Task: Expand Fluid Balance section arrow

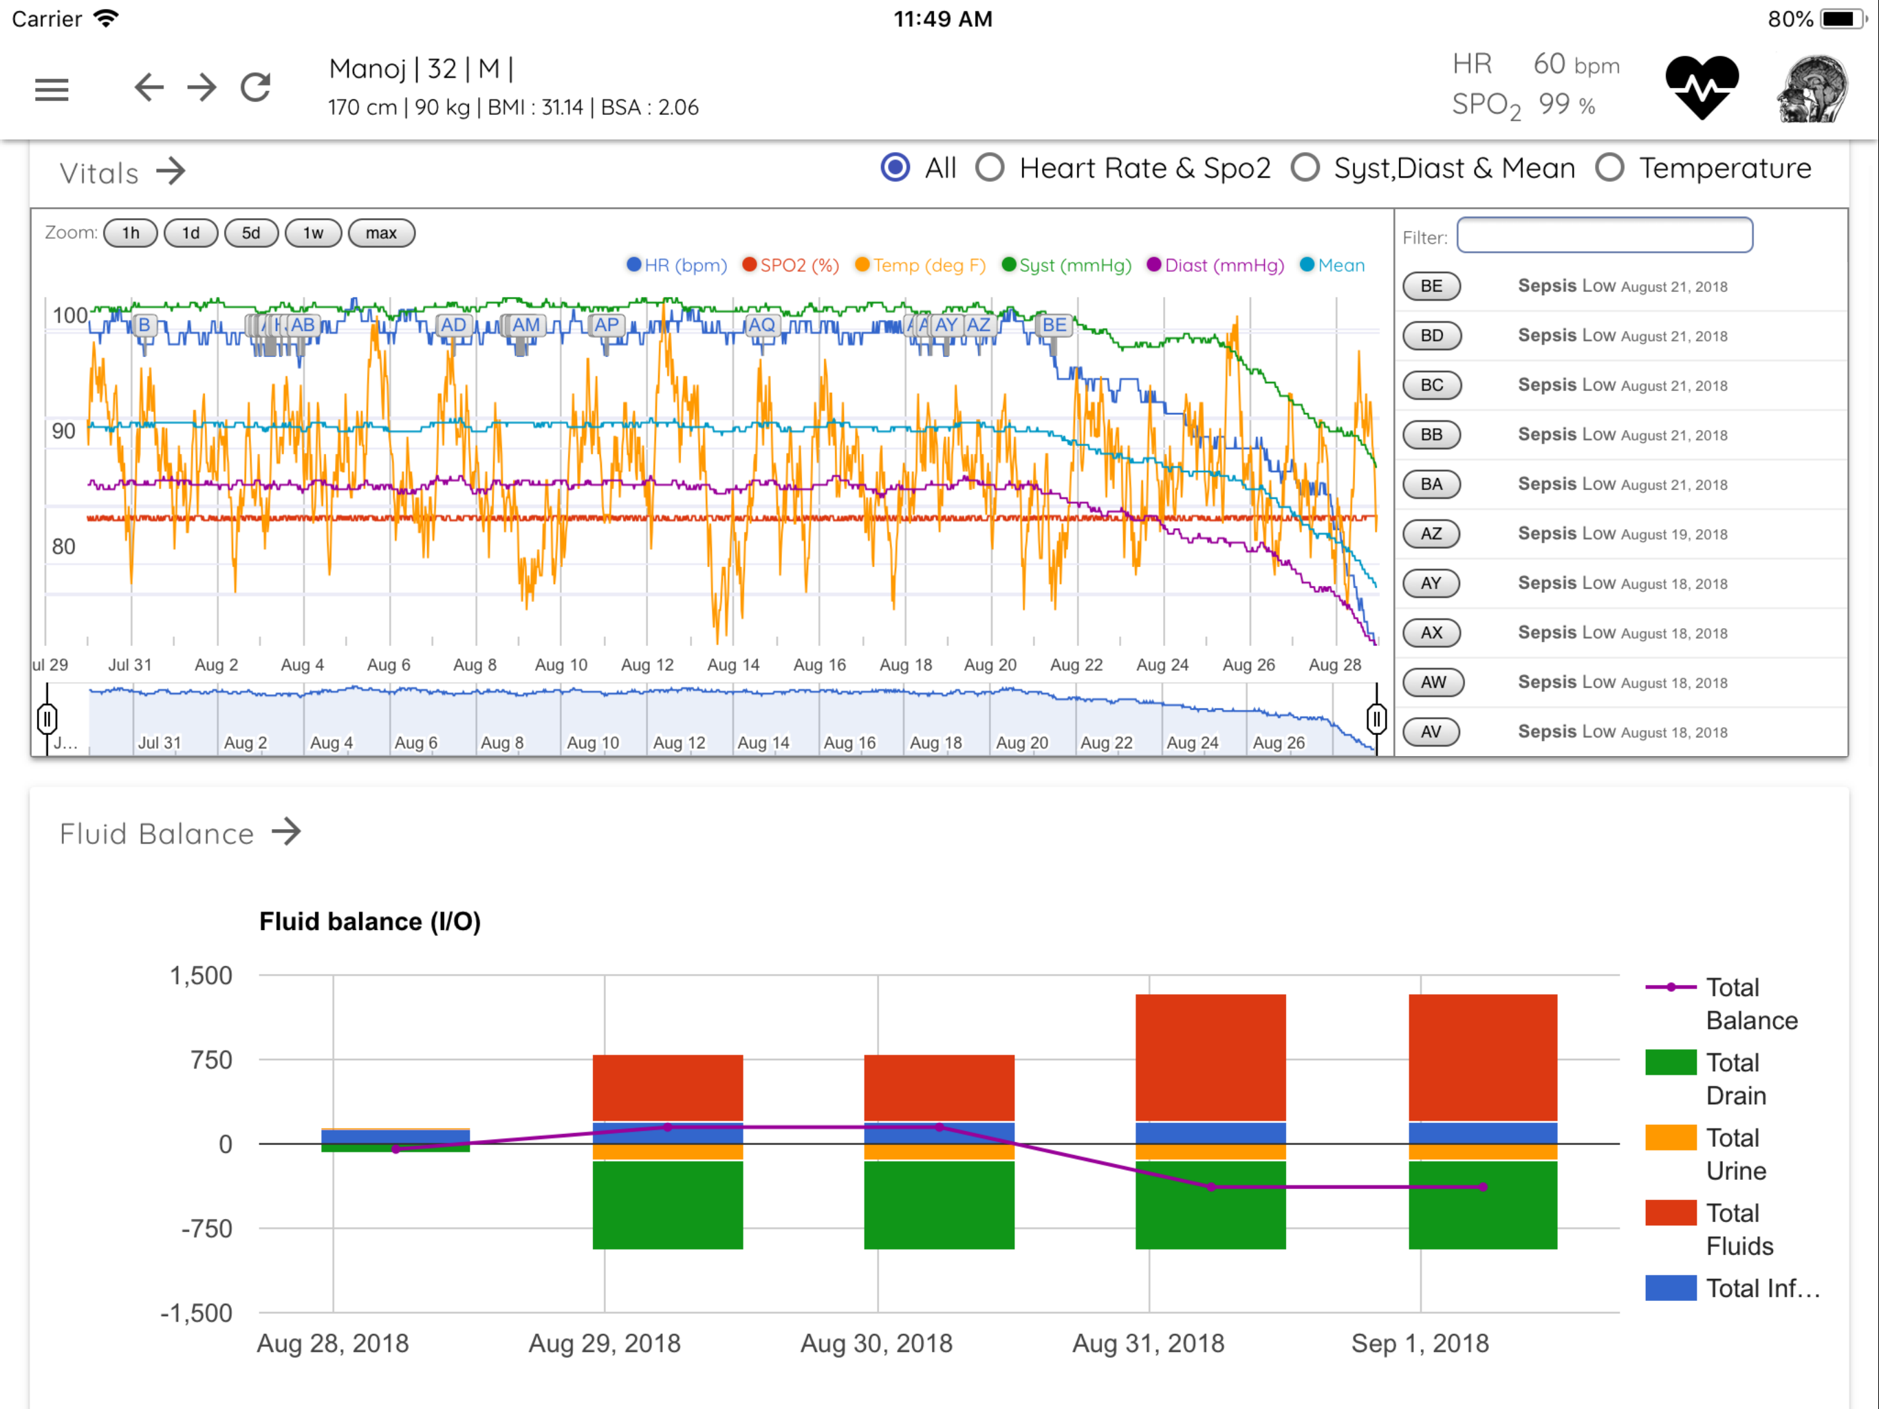Action: click(286, 832)
